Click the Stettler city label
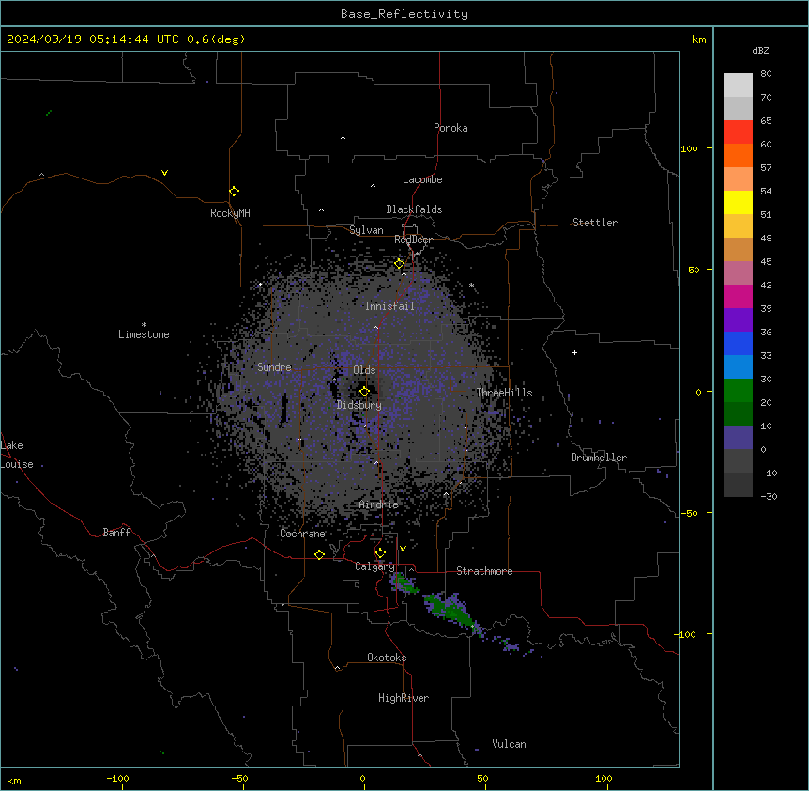The image size is (809, 791). [x=595, y=223]
